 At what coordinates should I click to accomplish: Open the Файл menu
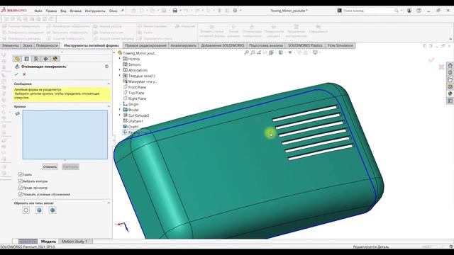click(38, 11)
